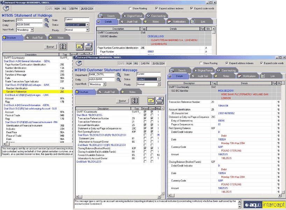The width and height of the screenshot is (286, 210).
Task: Disable Expand code words in MT940 window
Action: tap(262, 63)
